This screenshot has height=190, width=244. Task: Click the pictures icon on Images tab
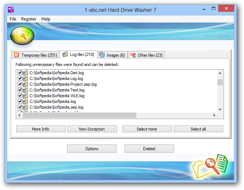pyautogui.click(x=102, y=55)
